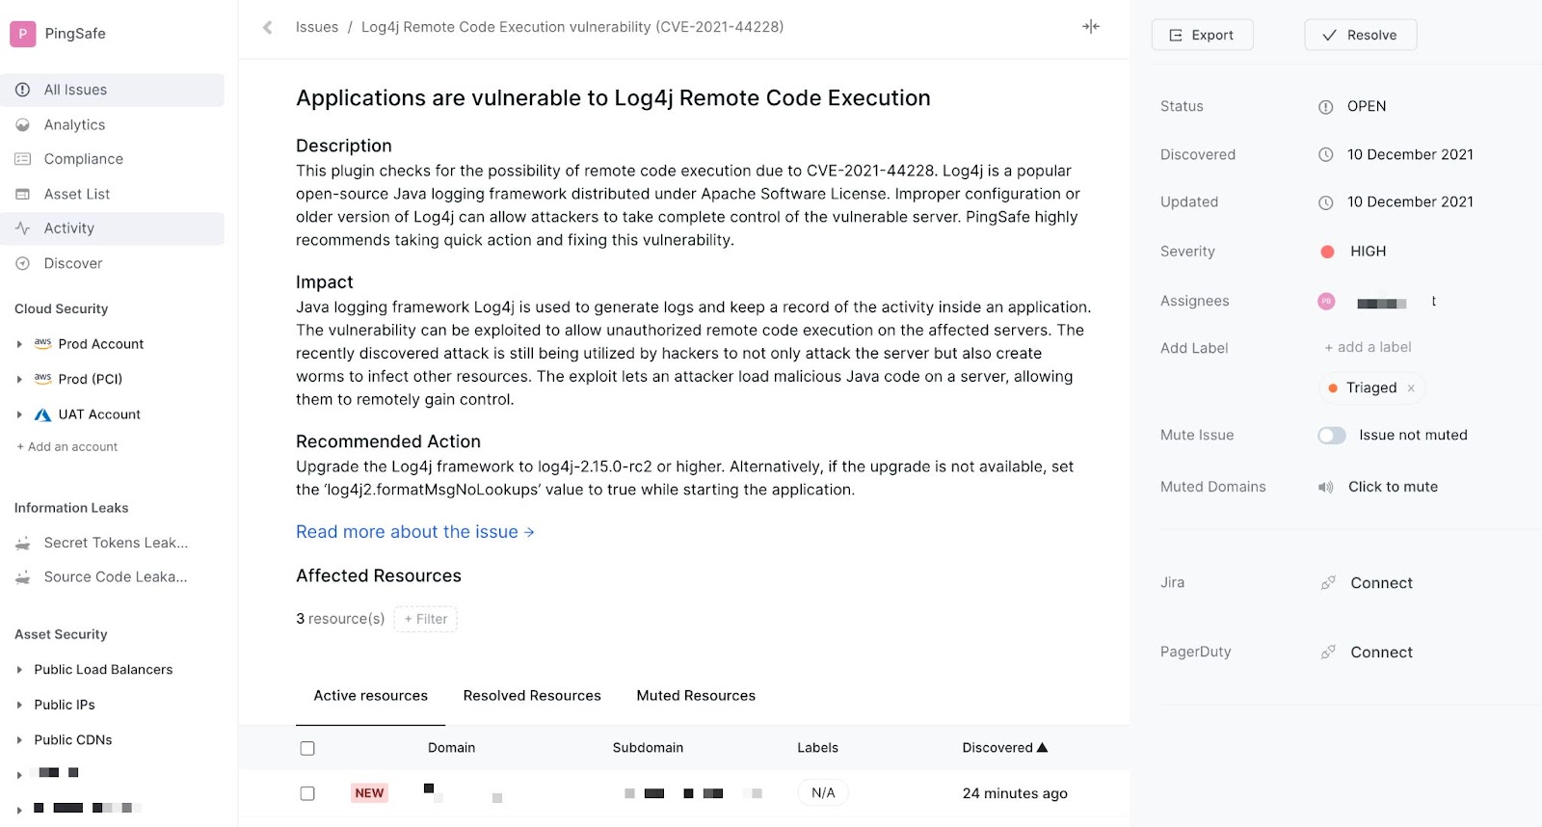Click the Export icon
Screen dimensions: 1542x827
[x=1176, y=36]
